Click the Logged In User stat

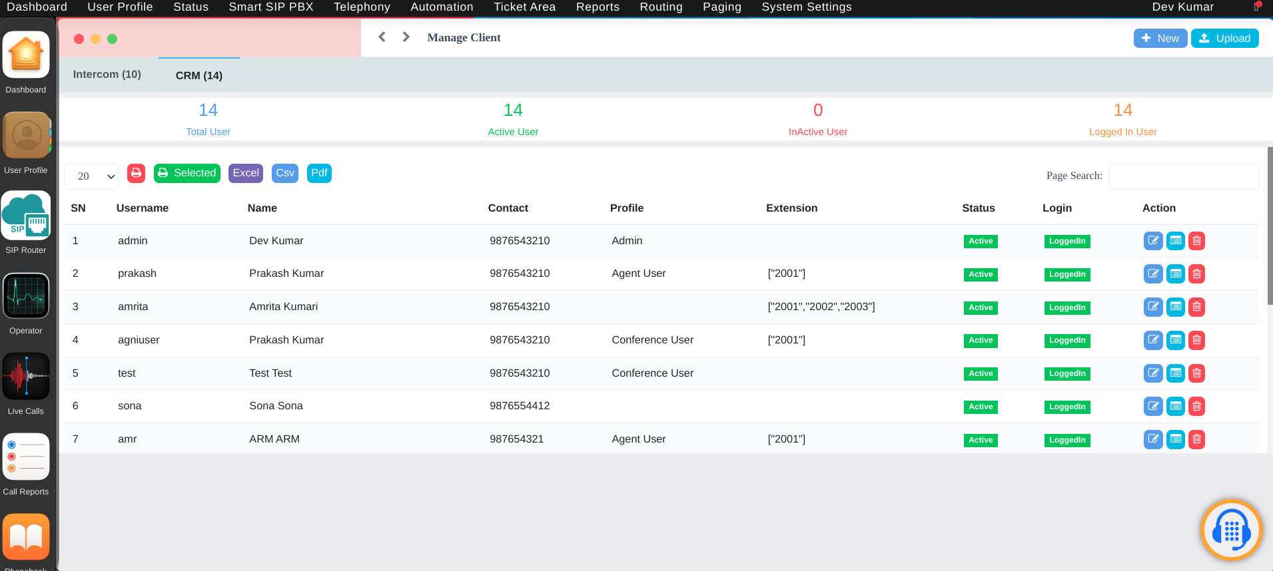click(1123, 119)
